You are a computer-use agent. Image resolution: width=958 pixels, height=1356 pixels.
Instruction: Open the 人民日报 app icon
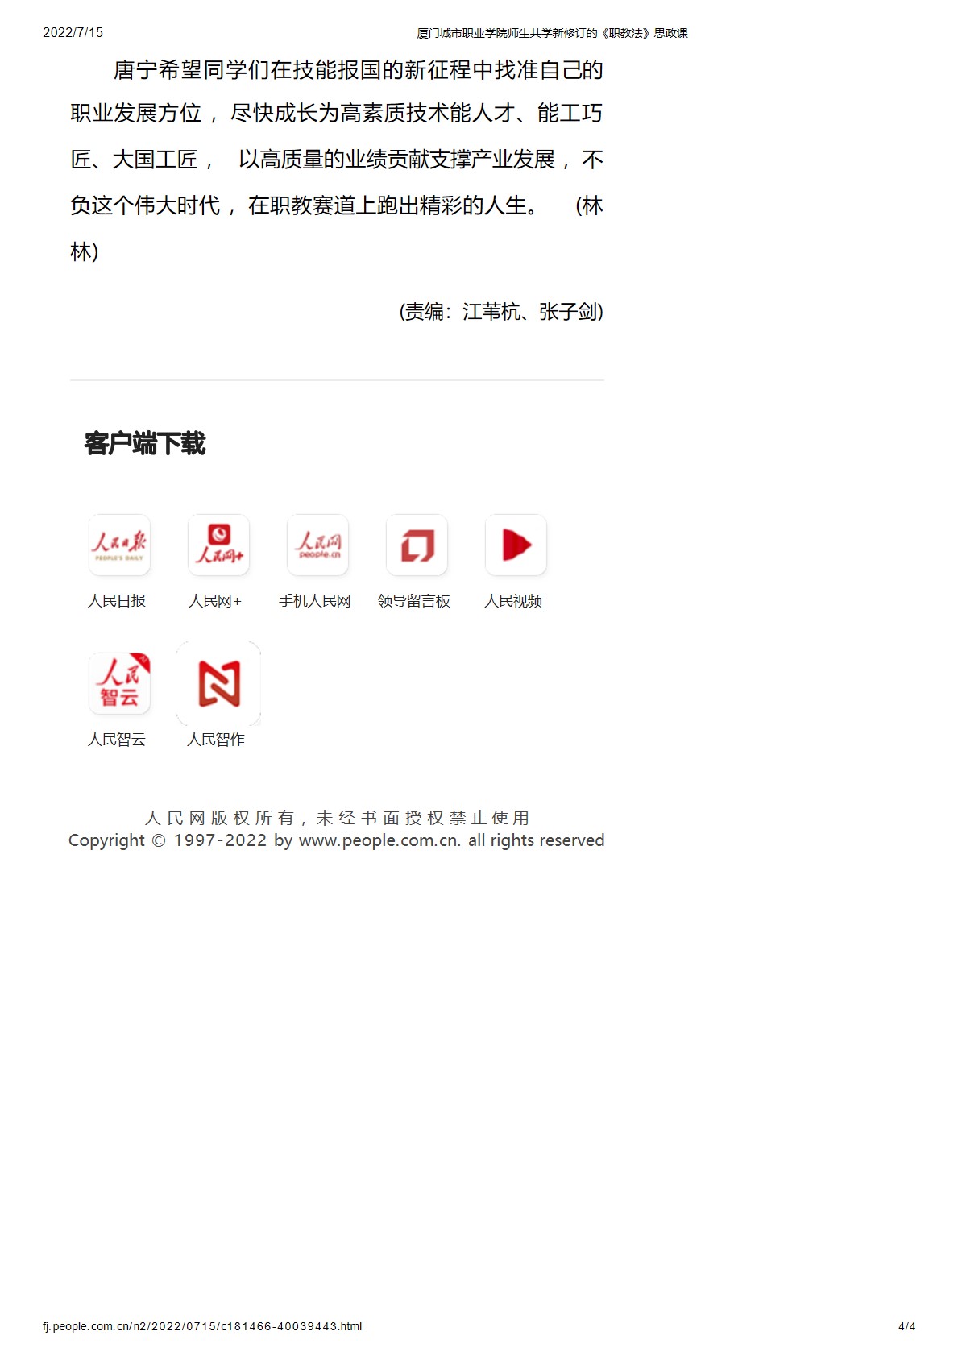pos(119,545)
